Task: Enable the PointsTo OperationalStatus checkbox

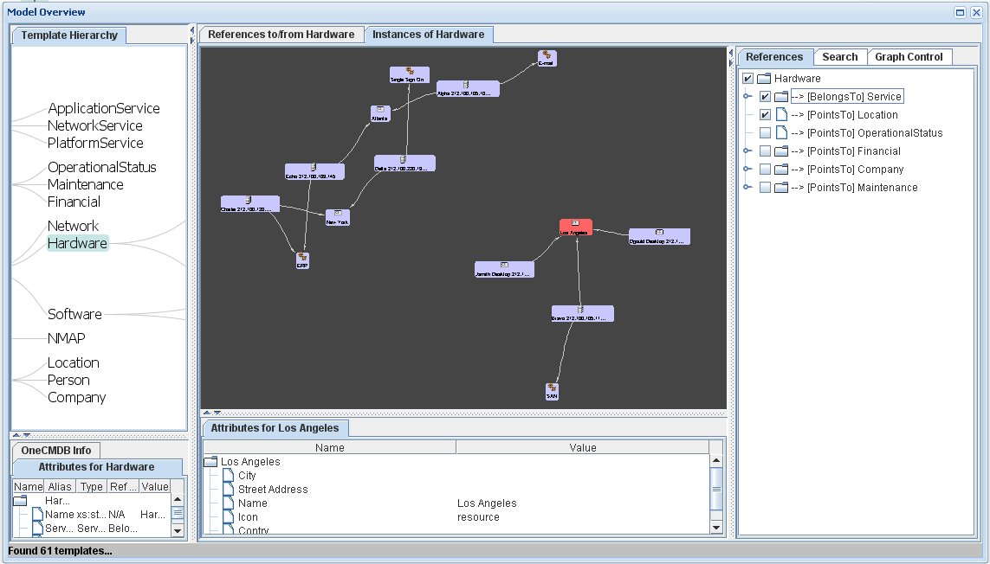Action: click(x=765, y=133)
